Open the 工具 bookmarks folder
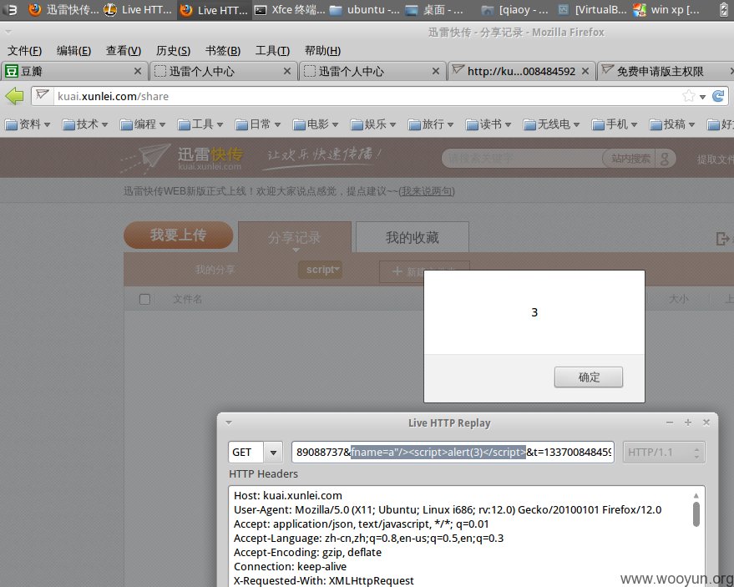This screenshot has height=587, width=734. coord(200,124)
